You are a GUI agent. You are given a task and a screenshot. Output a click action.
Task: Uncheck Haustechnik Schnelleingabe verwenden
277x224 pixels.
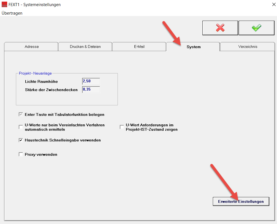tap(21, 140)
